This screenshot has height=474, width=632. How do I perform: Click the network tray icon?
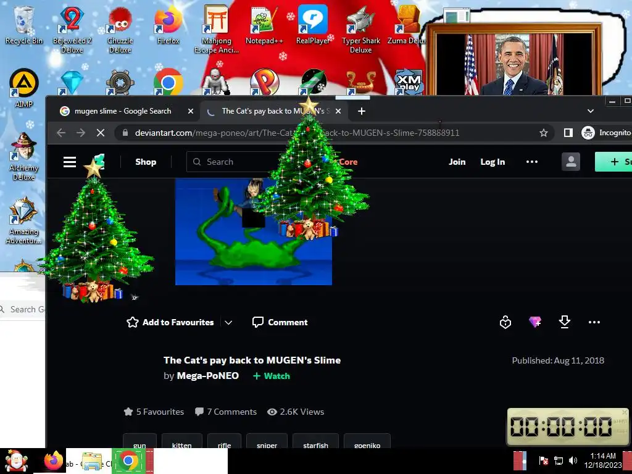click(x=559, y=460)
